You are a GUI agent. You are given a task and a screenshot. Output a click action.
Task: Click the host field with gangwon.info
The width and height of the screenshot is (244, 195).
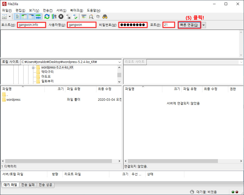coord(32,25)
